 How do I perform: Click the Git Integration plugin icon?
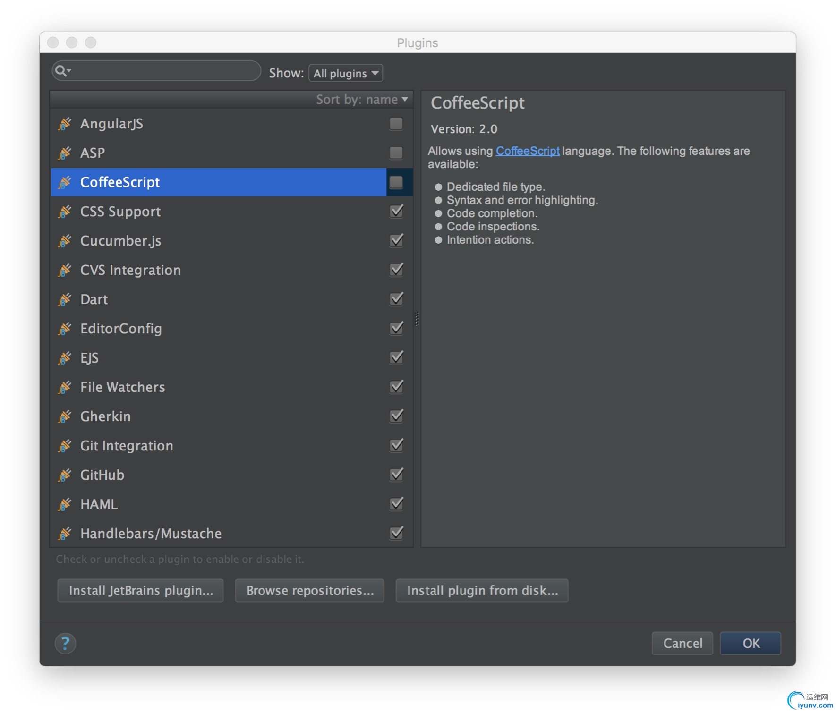65,446
